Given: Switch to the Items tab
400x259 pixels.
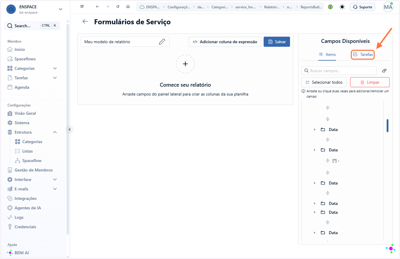Looking at the screenshot, I should click(x=327, y=55).
